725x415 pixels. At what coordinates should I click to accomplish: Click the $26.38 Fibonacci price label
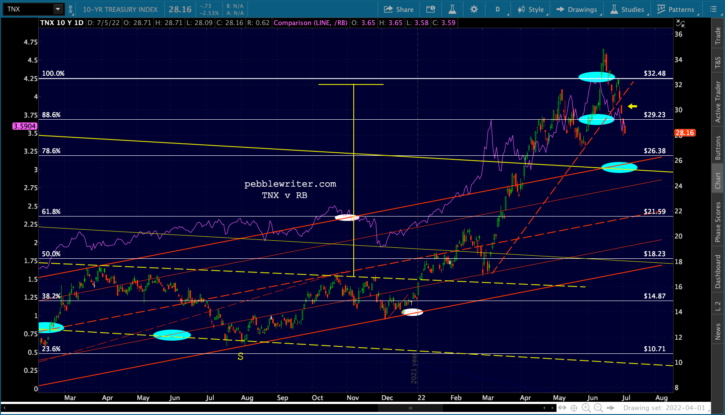click(x=655, y=151)
